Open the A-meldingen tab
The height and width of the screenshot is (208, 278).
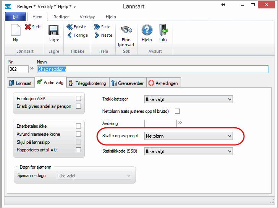(x=163, y=83)
